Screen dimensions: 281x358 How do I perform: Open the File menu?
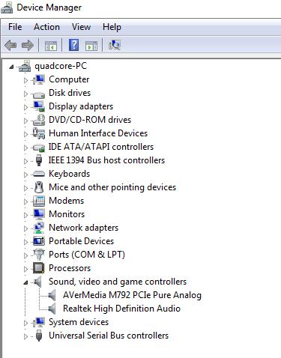15,27
